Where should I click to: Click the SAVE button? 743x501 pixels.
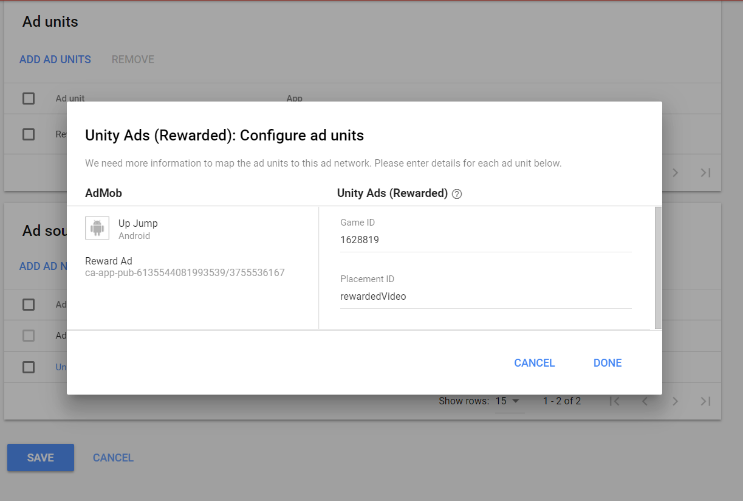pyautogui.click(x=40, y=457)
